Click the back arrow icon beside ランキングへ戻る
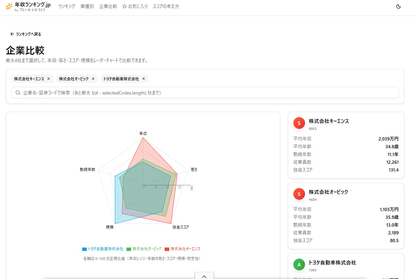 pos(12,34)
